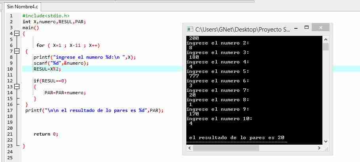360x162 pixels.
Task: Click console text 'ingrese el numero 7:'
Action: (x=218, y=90)
